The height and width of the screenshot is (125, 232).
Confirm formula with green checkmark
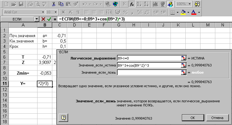[49, 19]
